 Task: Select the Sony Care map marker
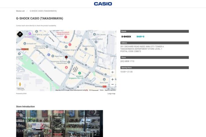(104, 79)
